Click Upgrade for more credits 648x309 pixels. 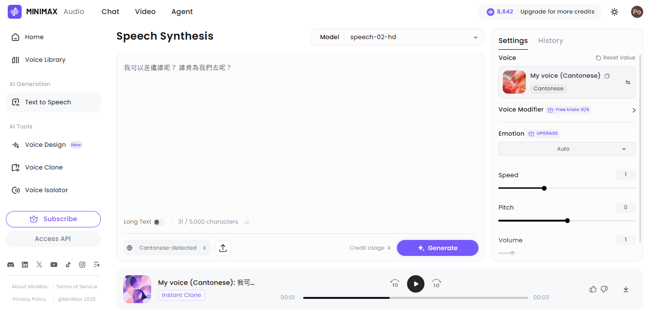tap(557, 11)
